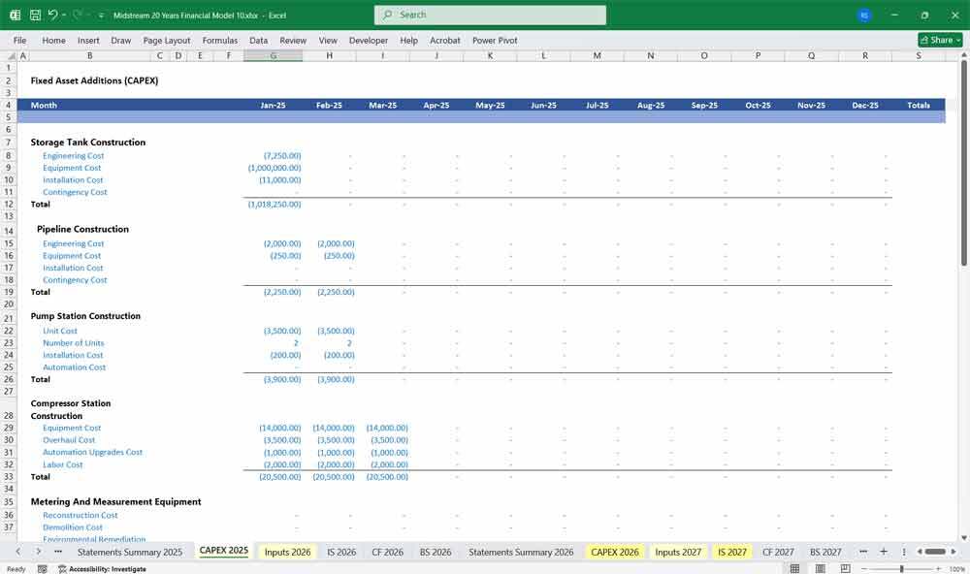Go to the Formulas tab
This screenshot has width=970, height=574.
[219, 40]
